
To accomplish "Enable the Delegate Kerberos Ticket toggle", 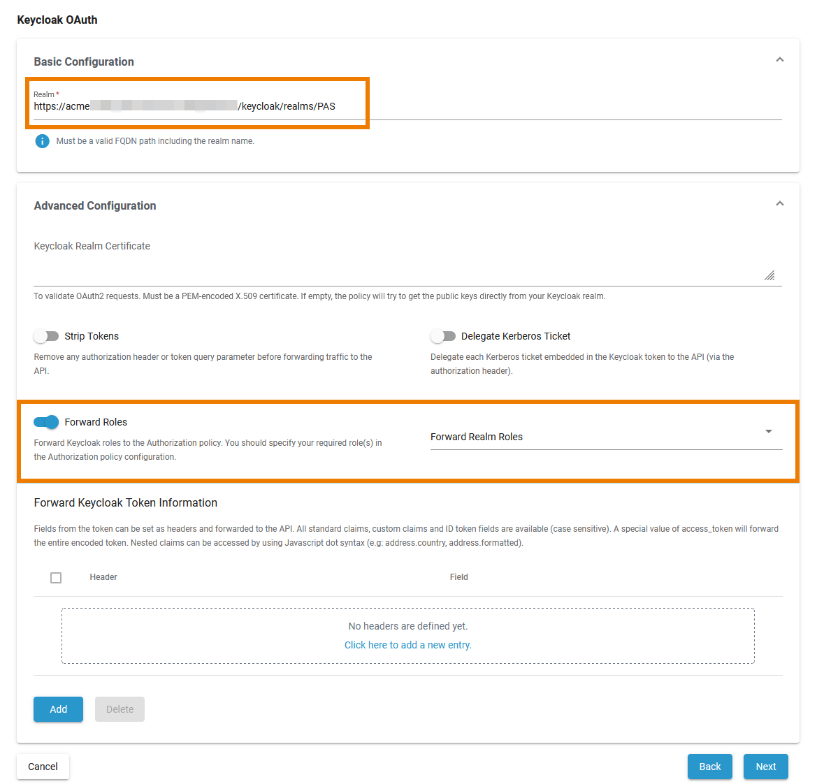I will pyautogui.click(x=443, y=336).
